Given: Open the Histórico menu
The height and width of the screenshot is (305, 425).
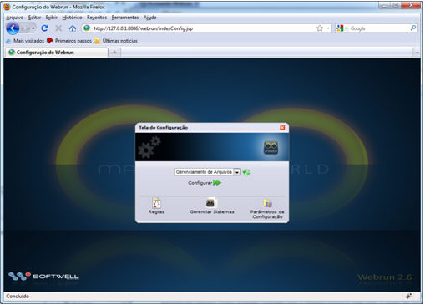Looking at the screenshot, I should (72, 18).
